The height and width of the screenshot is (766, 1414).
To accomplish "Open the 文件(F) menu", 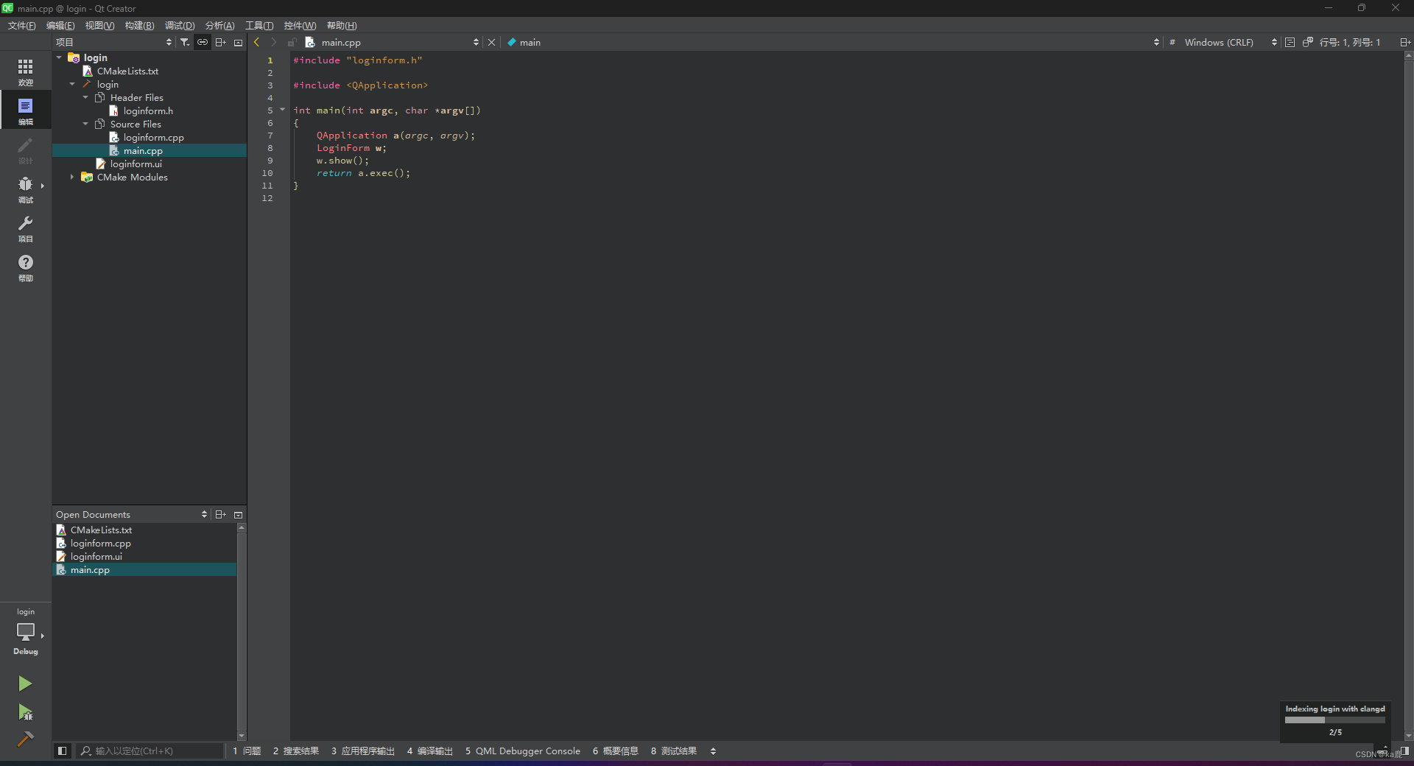I will coord(22,25).
